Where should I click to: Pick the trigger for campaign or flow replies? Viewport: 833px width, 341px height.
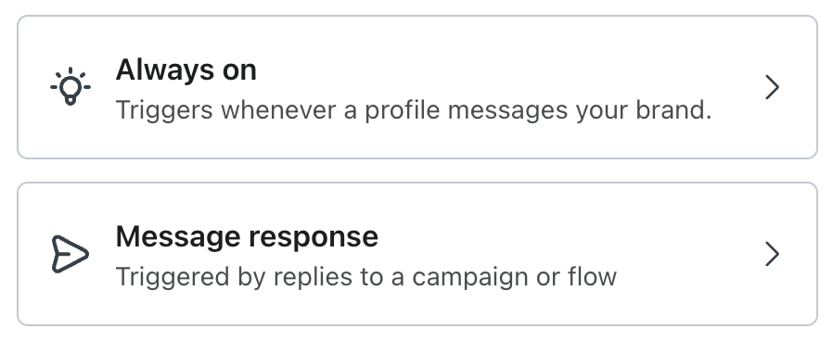[x=417, y=254]
